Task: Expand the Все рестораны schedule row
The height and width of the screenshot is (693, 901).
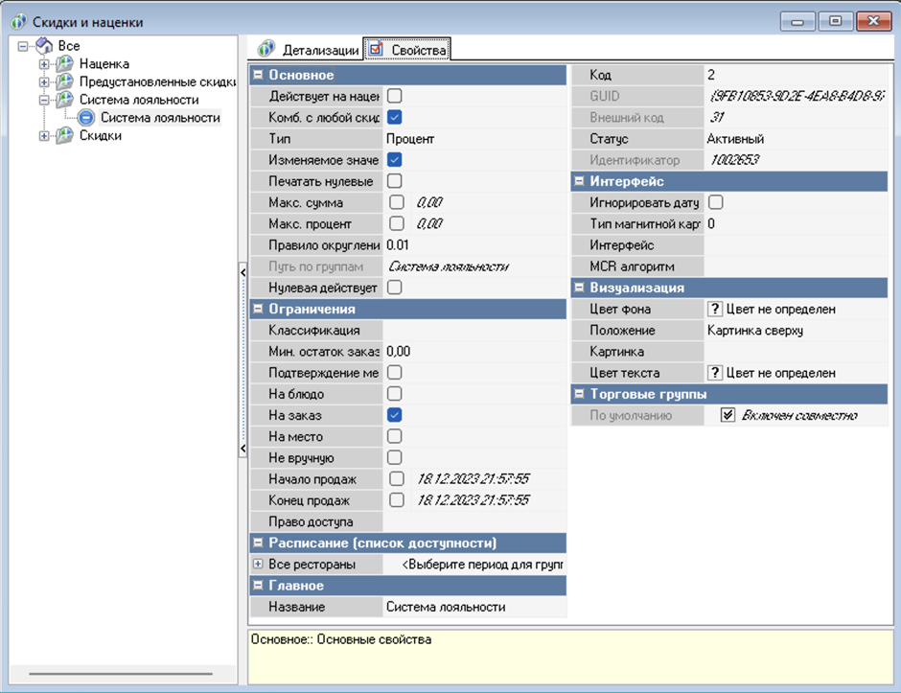Action: coord(257,565)
